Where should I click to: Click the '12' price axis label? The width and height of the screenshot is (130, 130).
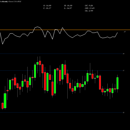123,113
